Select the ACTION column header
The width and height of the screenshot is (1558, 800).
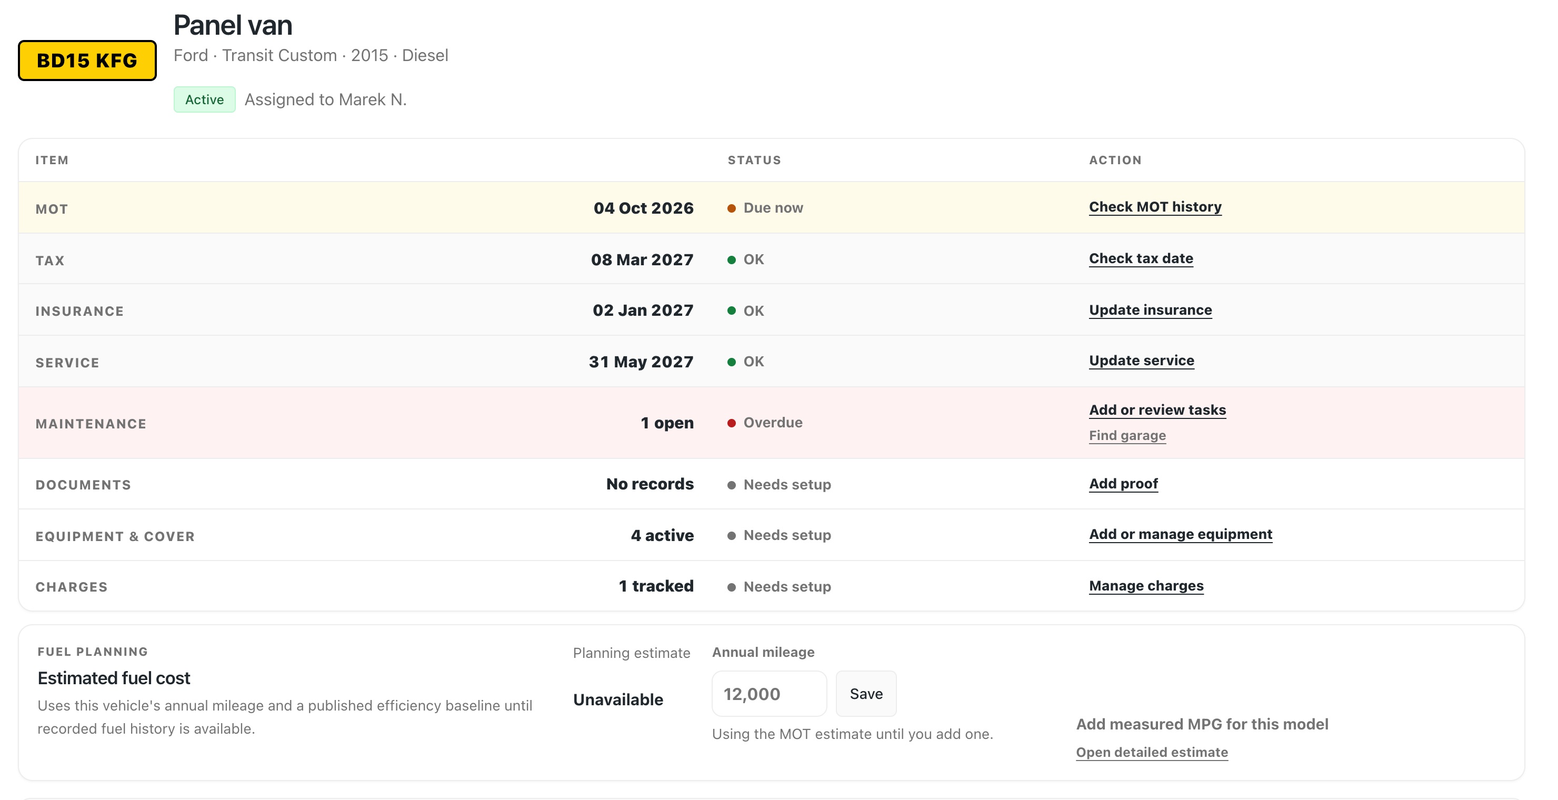1115,160
